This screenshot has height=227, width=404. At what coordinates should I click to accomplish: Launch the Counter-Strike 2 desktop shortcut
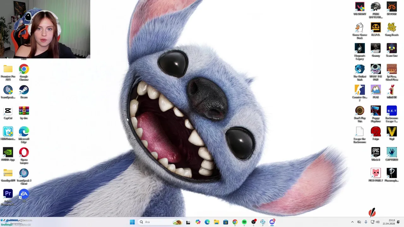click(359, 93)
